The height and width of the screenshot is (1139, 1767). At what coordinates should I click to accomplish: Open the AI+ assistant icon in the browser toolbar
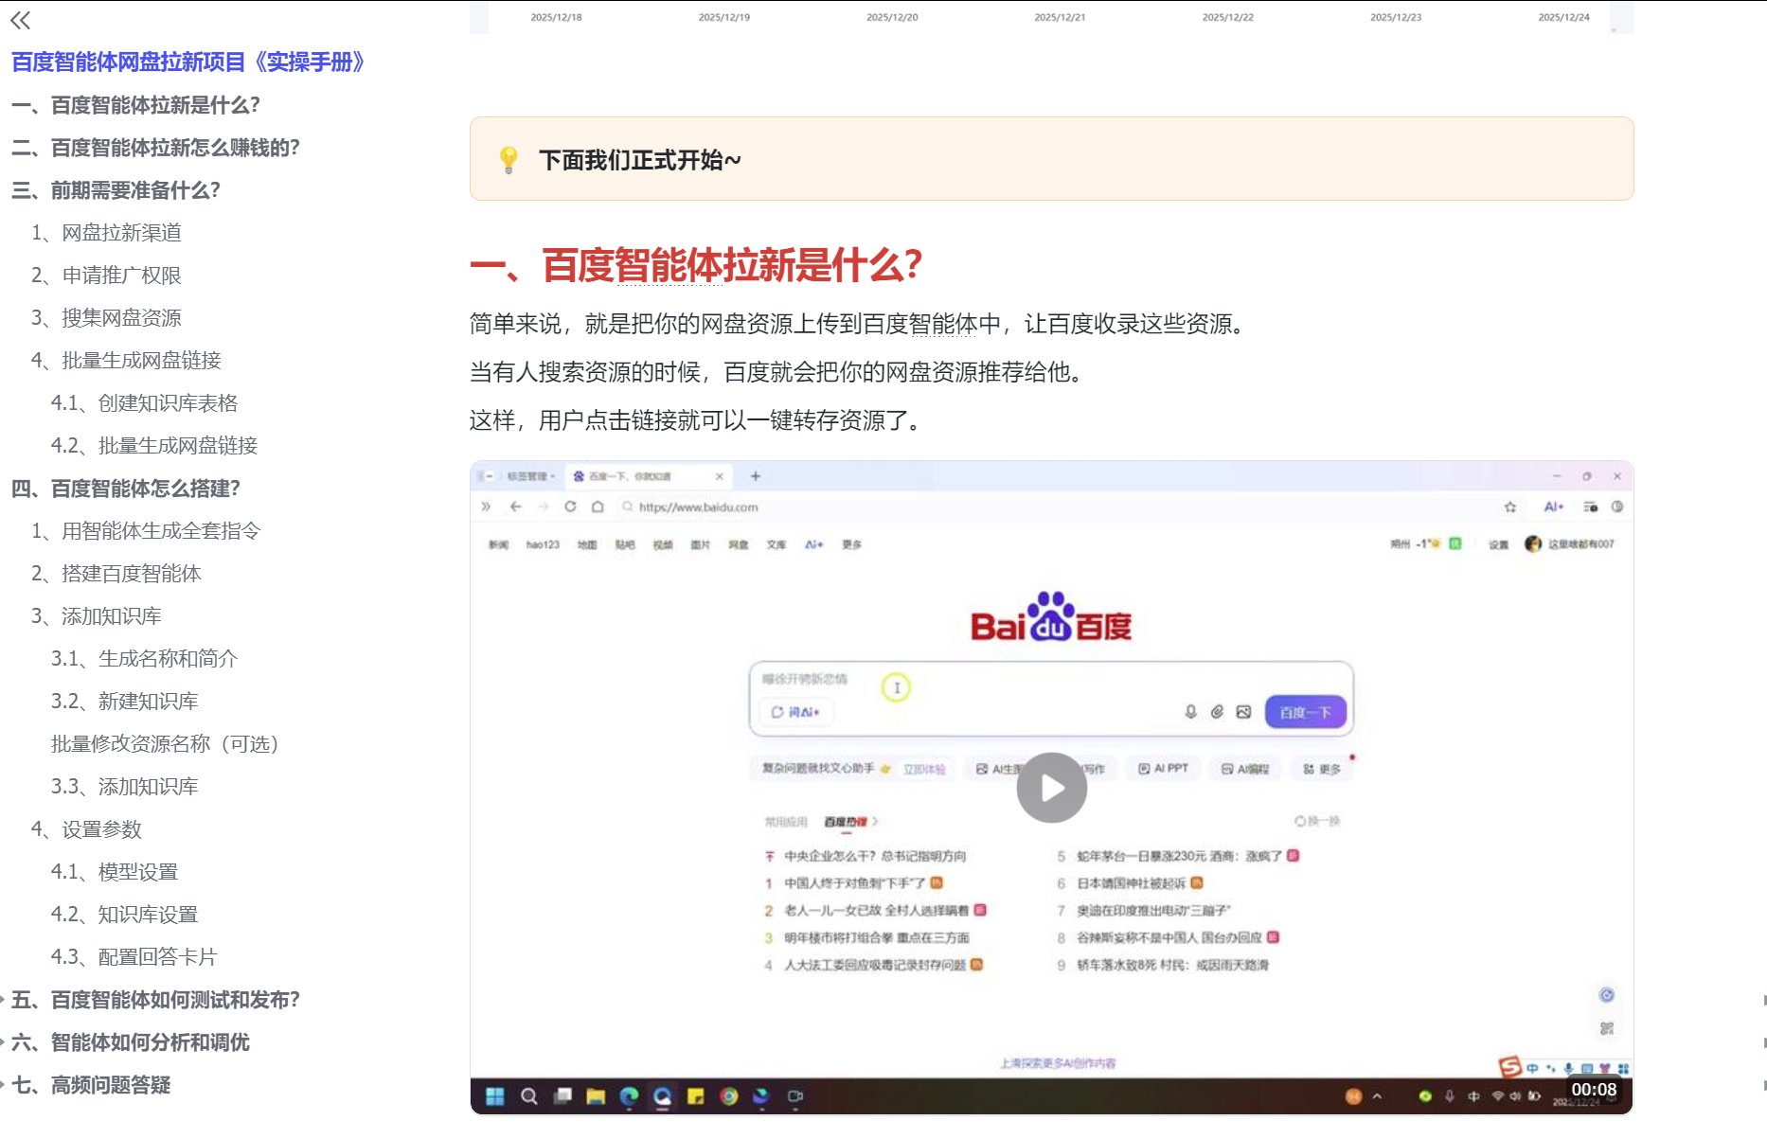[1552, 507]
